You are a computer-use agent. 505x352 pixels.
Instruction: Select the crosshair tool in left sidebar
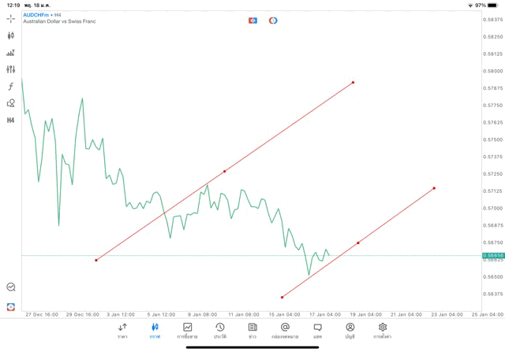pos(11,18)
